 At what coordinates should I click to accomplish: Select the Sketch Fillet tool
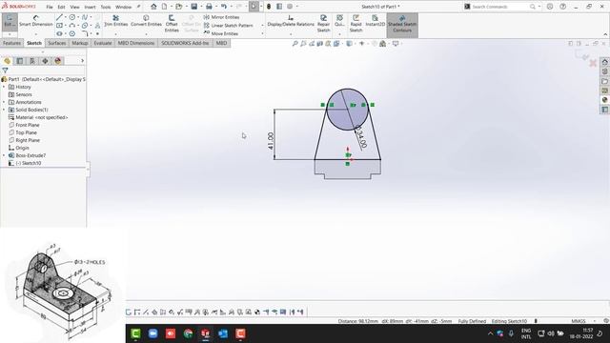(85, 34)
